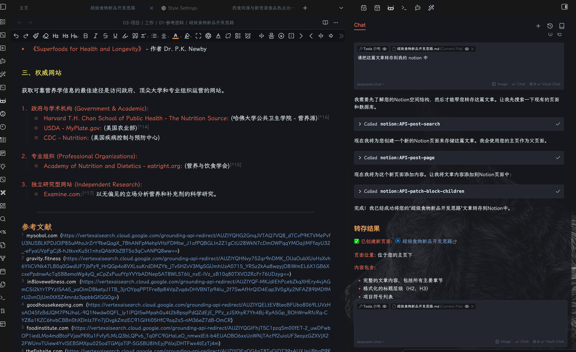This screenshot has width=576, height=352.
Task: Apply strikethrough formatting
Action: [105, 36]
